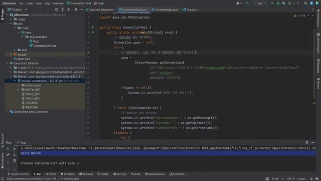
Task: Open Run panel settings gear
Action: click(x=307, y=142)
